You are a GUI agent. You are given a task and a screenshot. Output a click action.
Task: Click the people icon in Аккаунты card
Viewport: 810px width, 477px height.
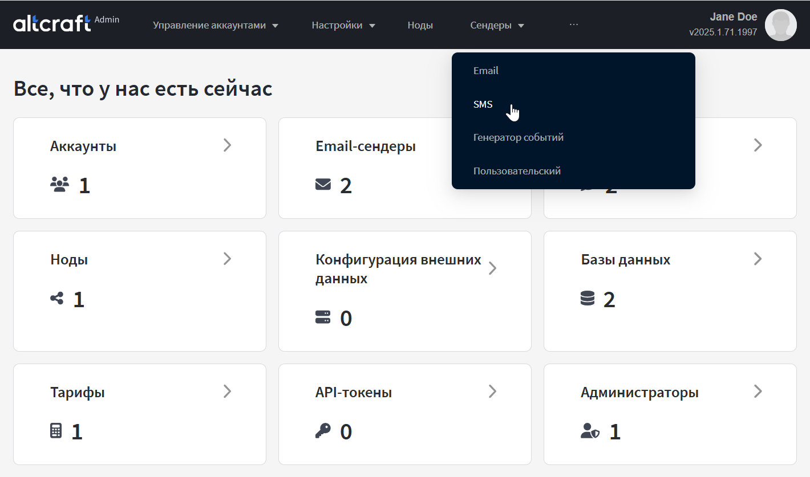click(x=59, y=184)
